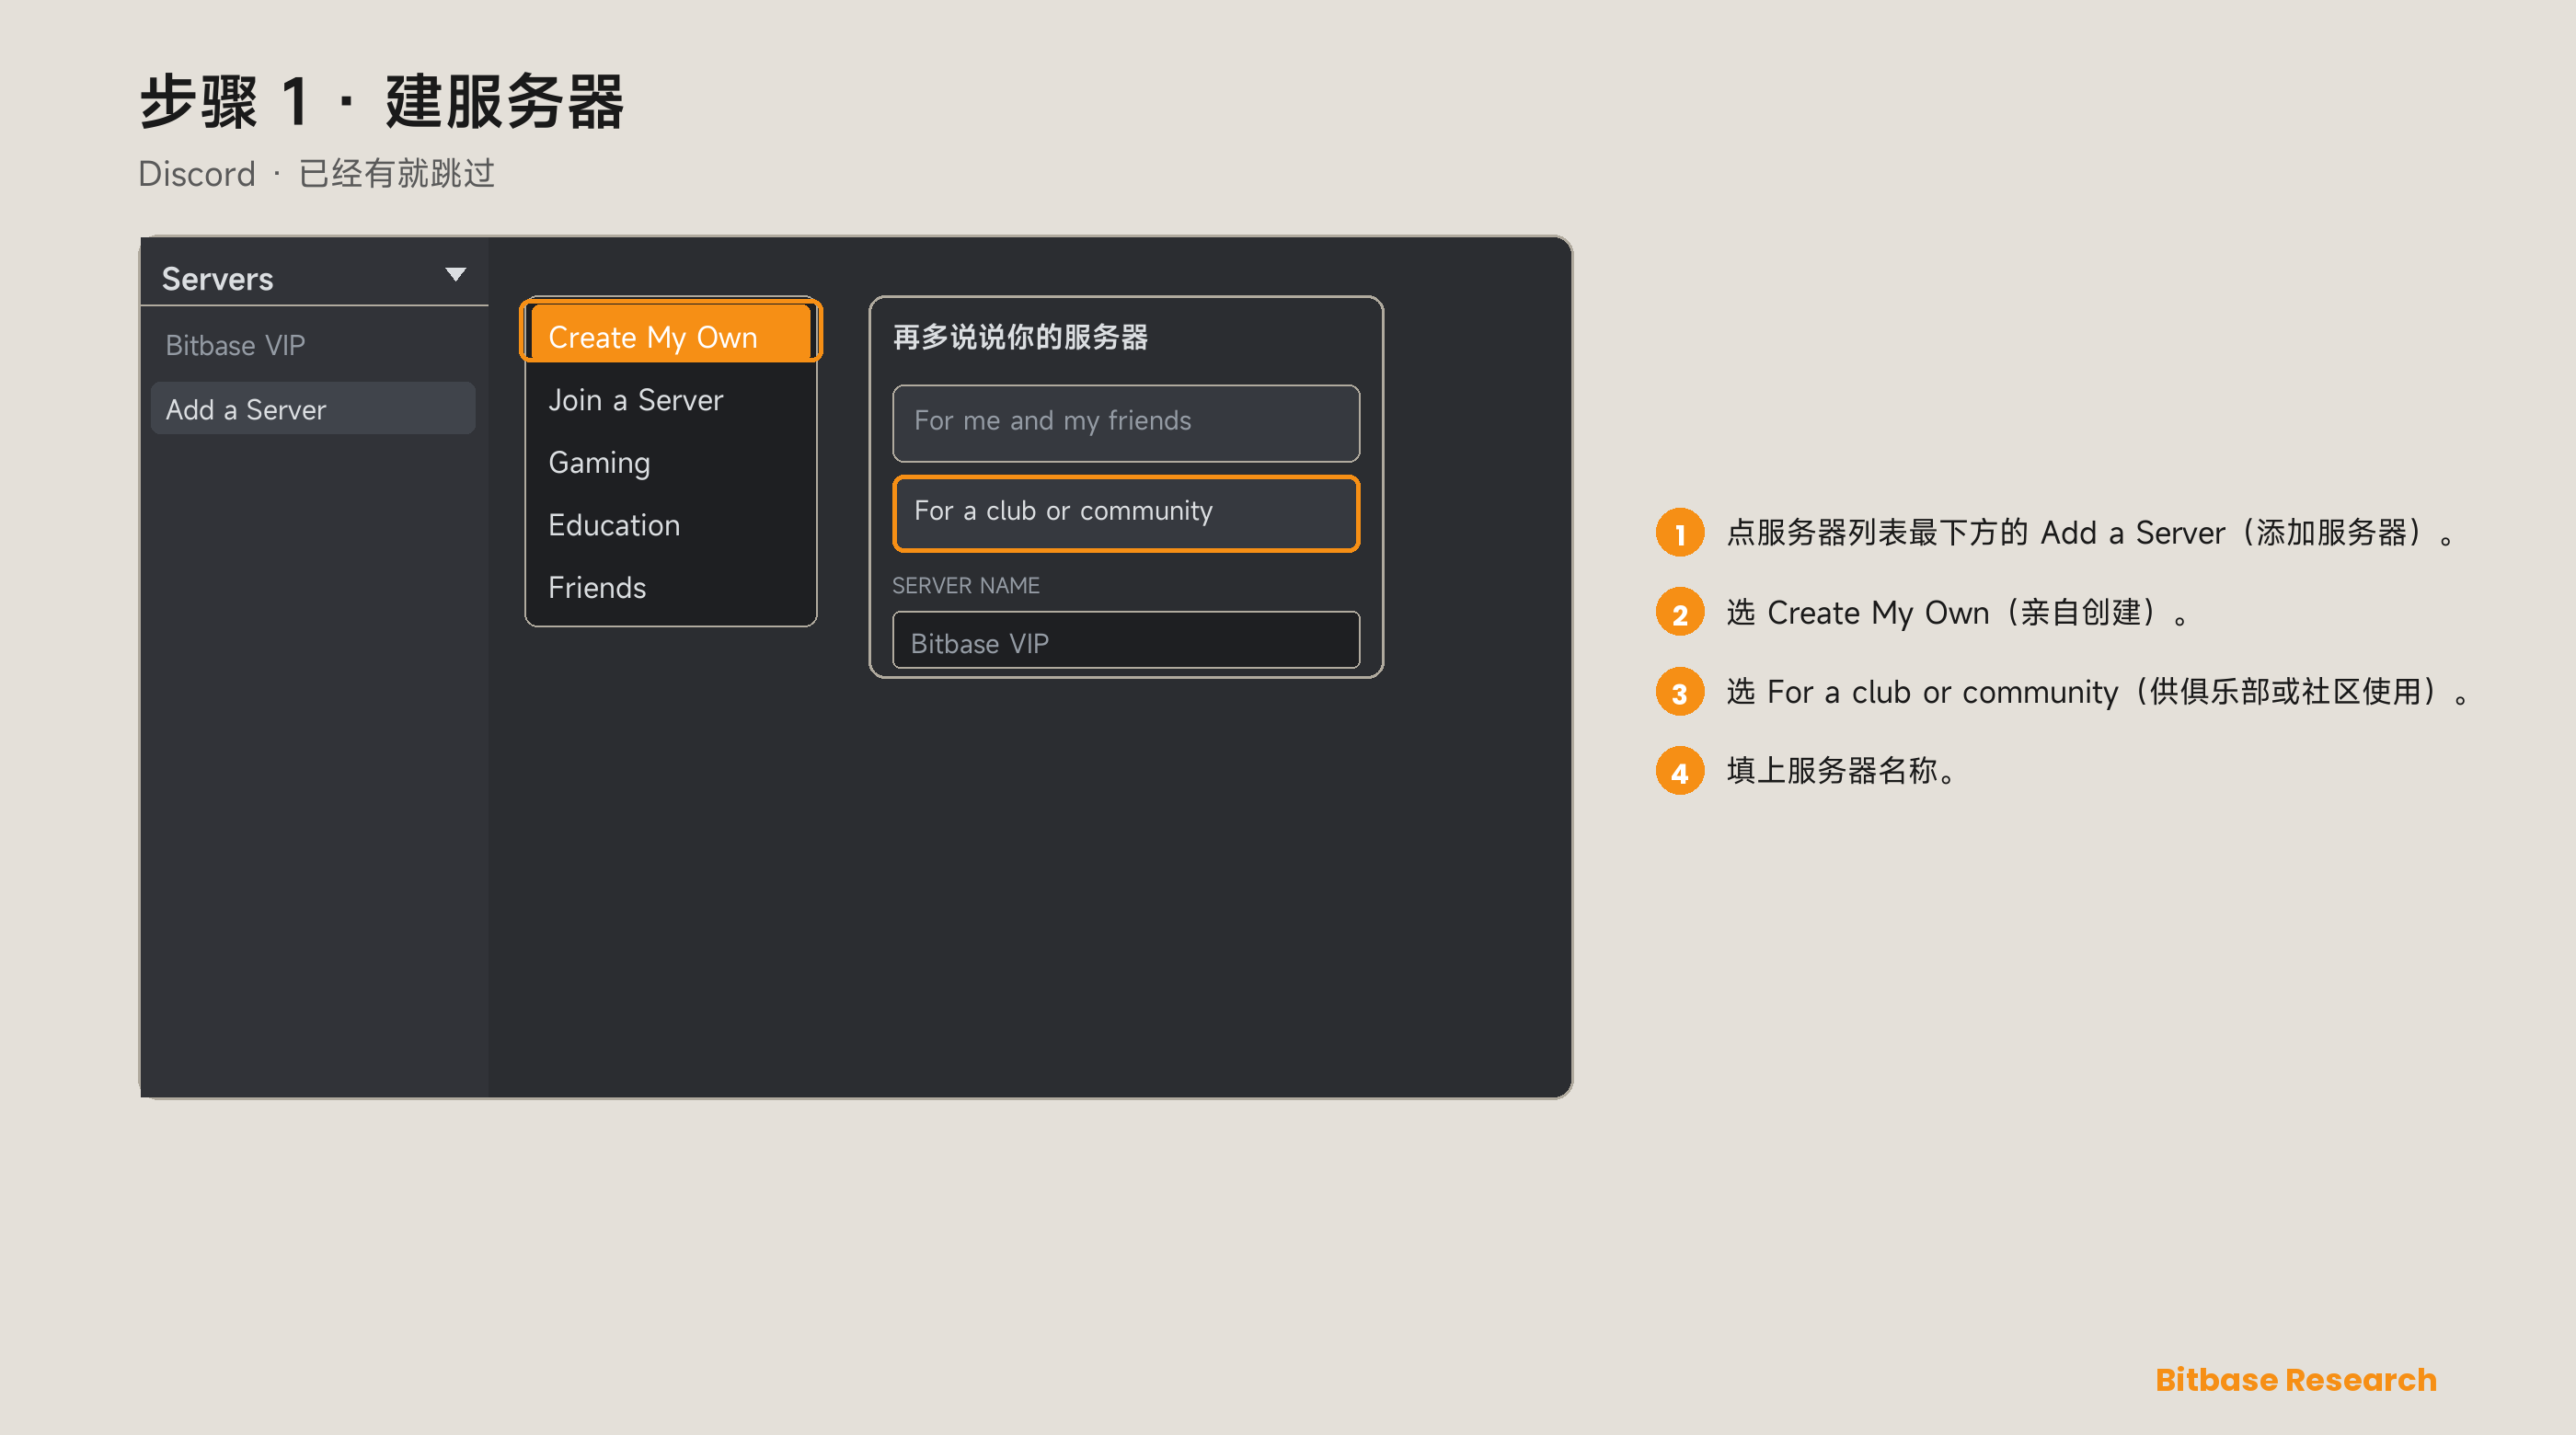Pick the Education template
Image resolution: width=2576 pixels, height=1435 pixels.
click(x=614, y=525)
